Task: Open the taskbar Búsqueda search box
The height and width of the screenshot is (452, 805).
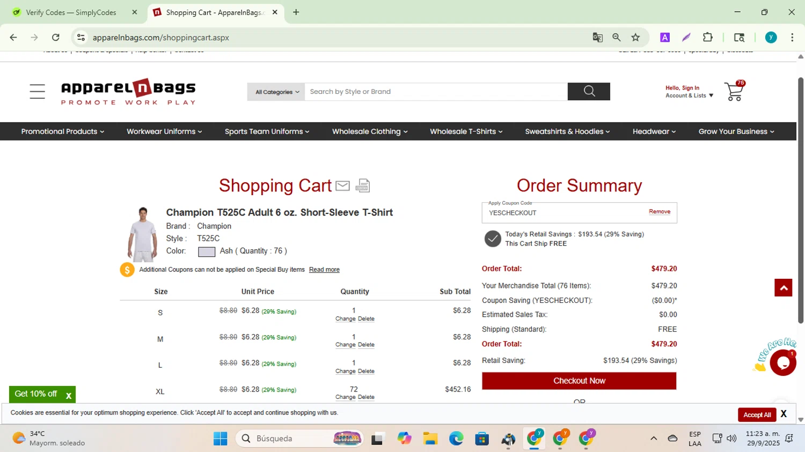Action: pyautogui.click(x=299, y=439)
